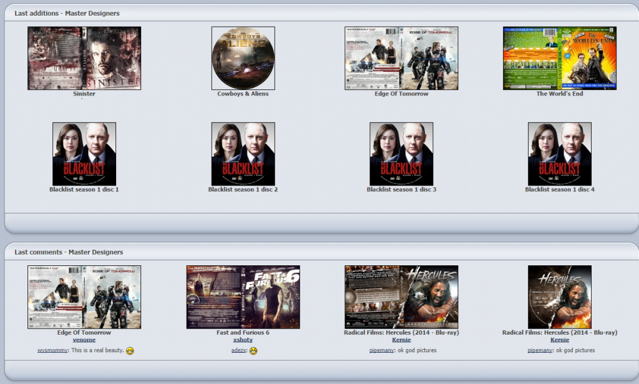Click Kernie link under square Hercules cover
639x384 pixels.
click(x=560, y=340)
